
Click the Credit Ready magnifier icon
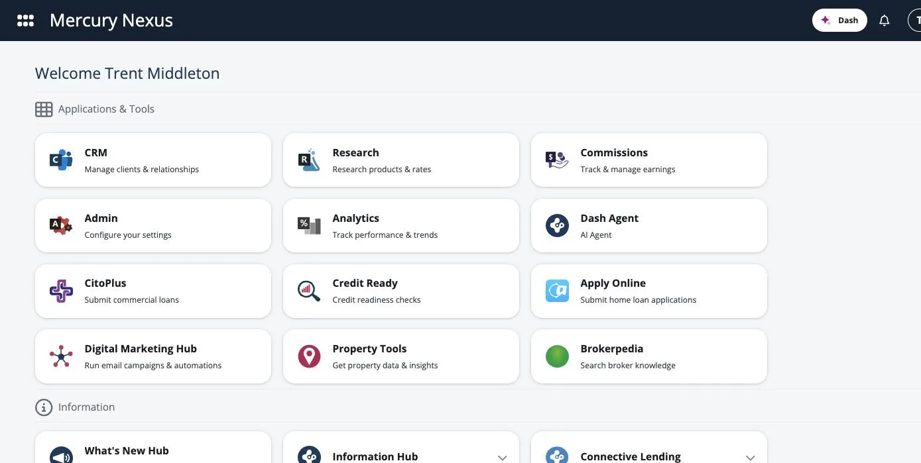click(309, 291)
